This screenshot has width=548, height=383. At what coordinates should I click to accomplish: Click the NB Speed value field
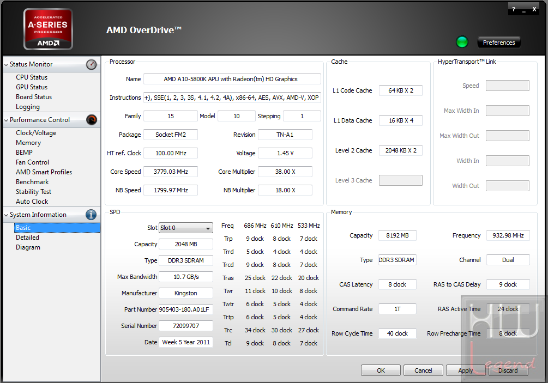tap(171, 190)
